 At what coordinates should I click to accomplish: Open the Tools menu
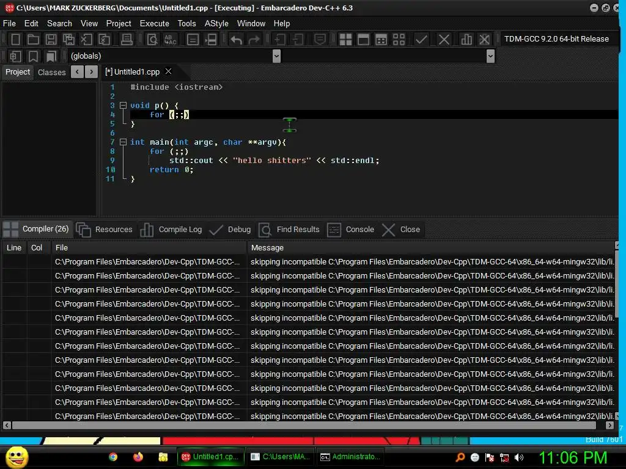click(x=187, y=24)
